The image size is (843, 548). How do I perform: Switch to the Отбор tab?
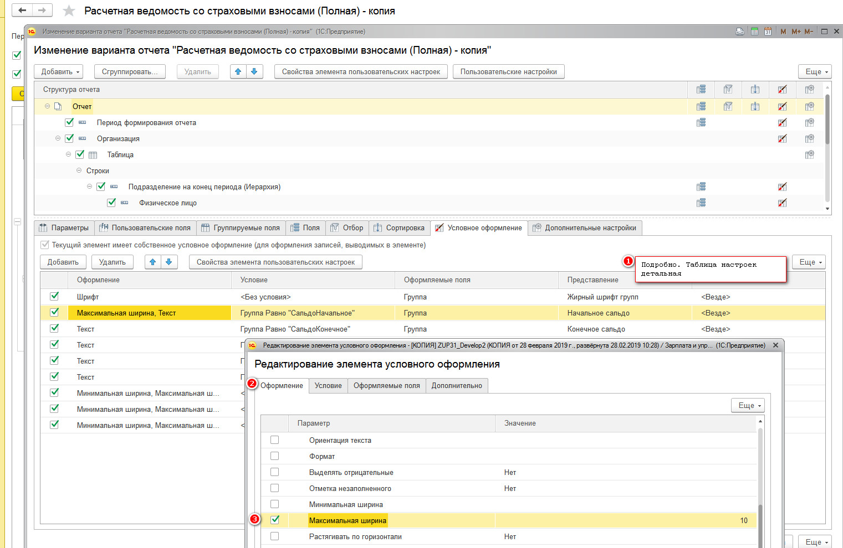[x=347, y=228]
